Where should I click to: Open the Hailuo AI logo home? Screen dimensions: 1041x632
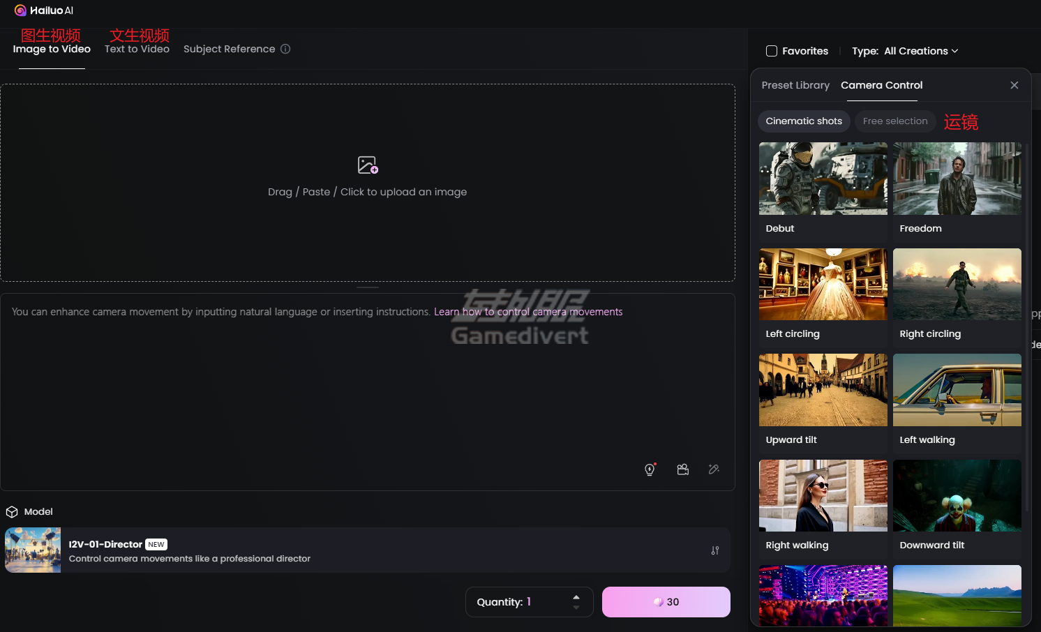pyautogui.click(x=44, y=10)
